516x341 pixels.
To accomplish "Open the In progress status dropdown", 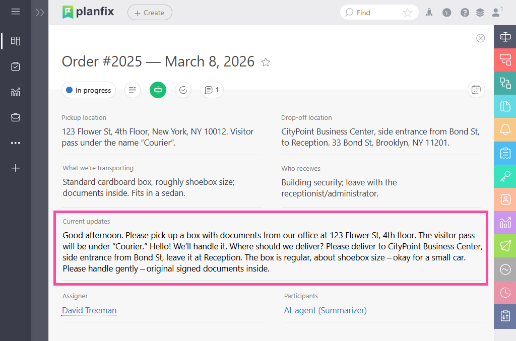I will point(88,90).
